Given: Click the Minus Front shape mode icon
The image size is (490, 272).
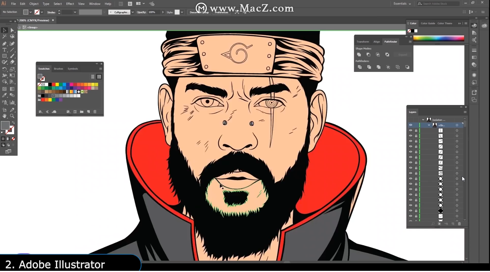Looking at the screenshot, I should click(x=368, y=55).
